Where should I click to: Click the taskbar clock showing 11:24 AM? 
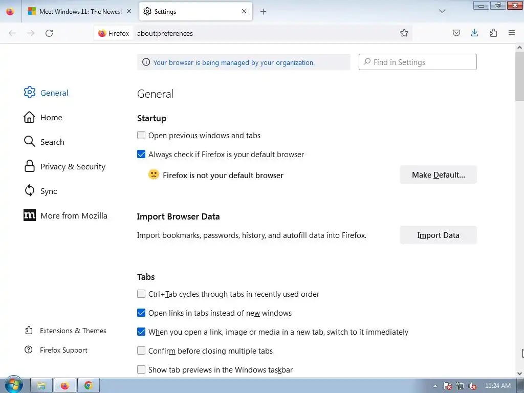point(497,386)
